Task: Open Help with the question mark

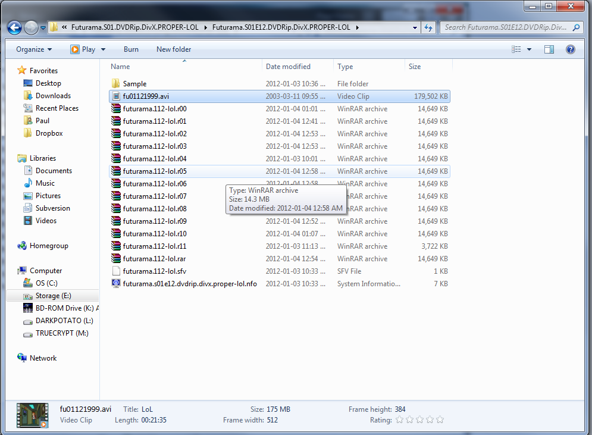Action: pos(571,49)
